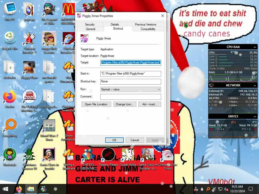The image size is (259, 194).
Task: Select the Super Hilda shortcut
Action: click(x=128, y=157)
